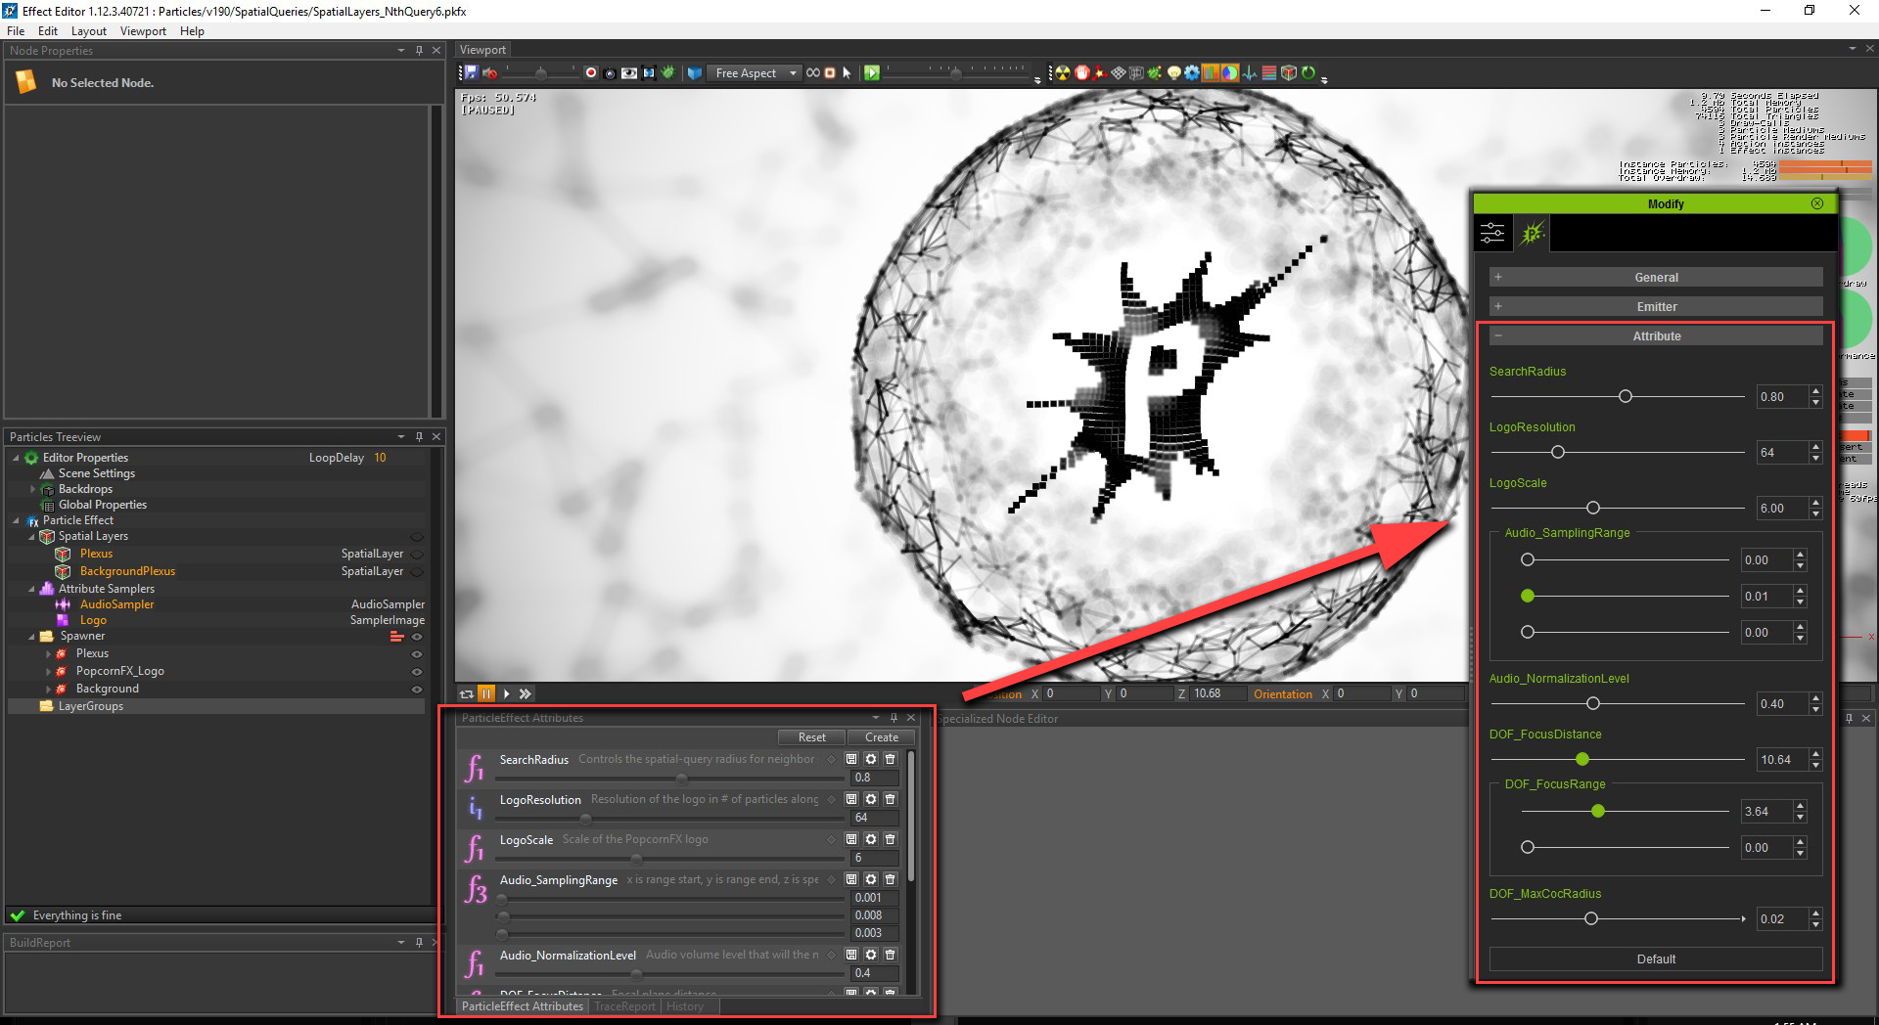Expand the Emitter section in Modify panel
Screen dimensions: 1879x1025
(x=1656, y=307)
